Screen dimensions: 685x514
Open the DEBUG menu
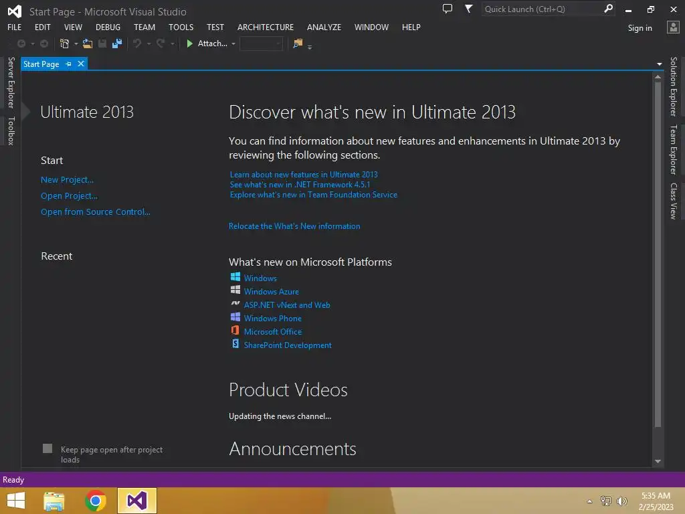[x=108, y=27]
